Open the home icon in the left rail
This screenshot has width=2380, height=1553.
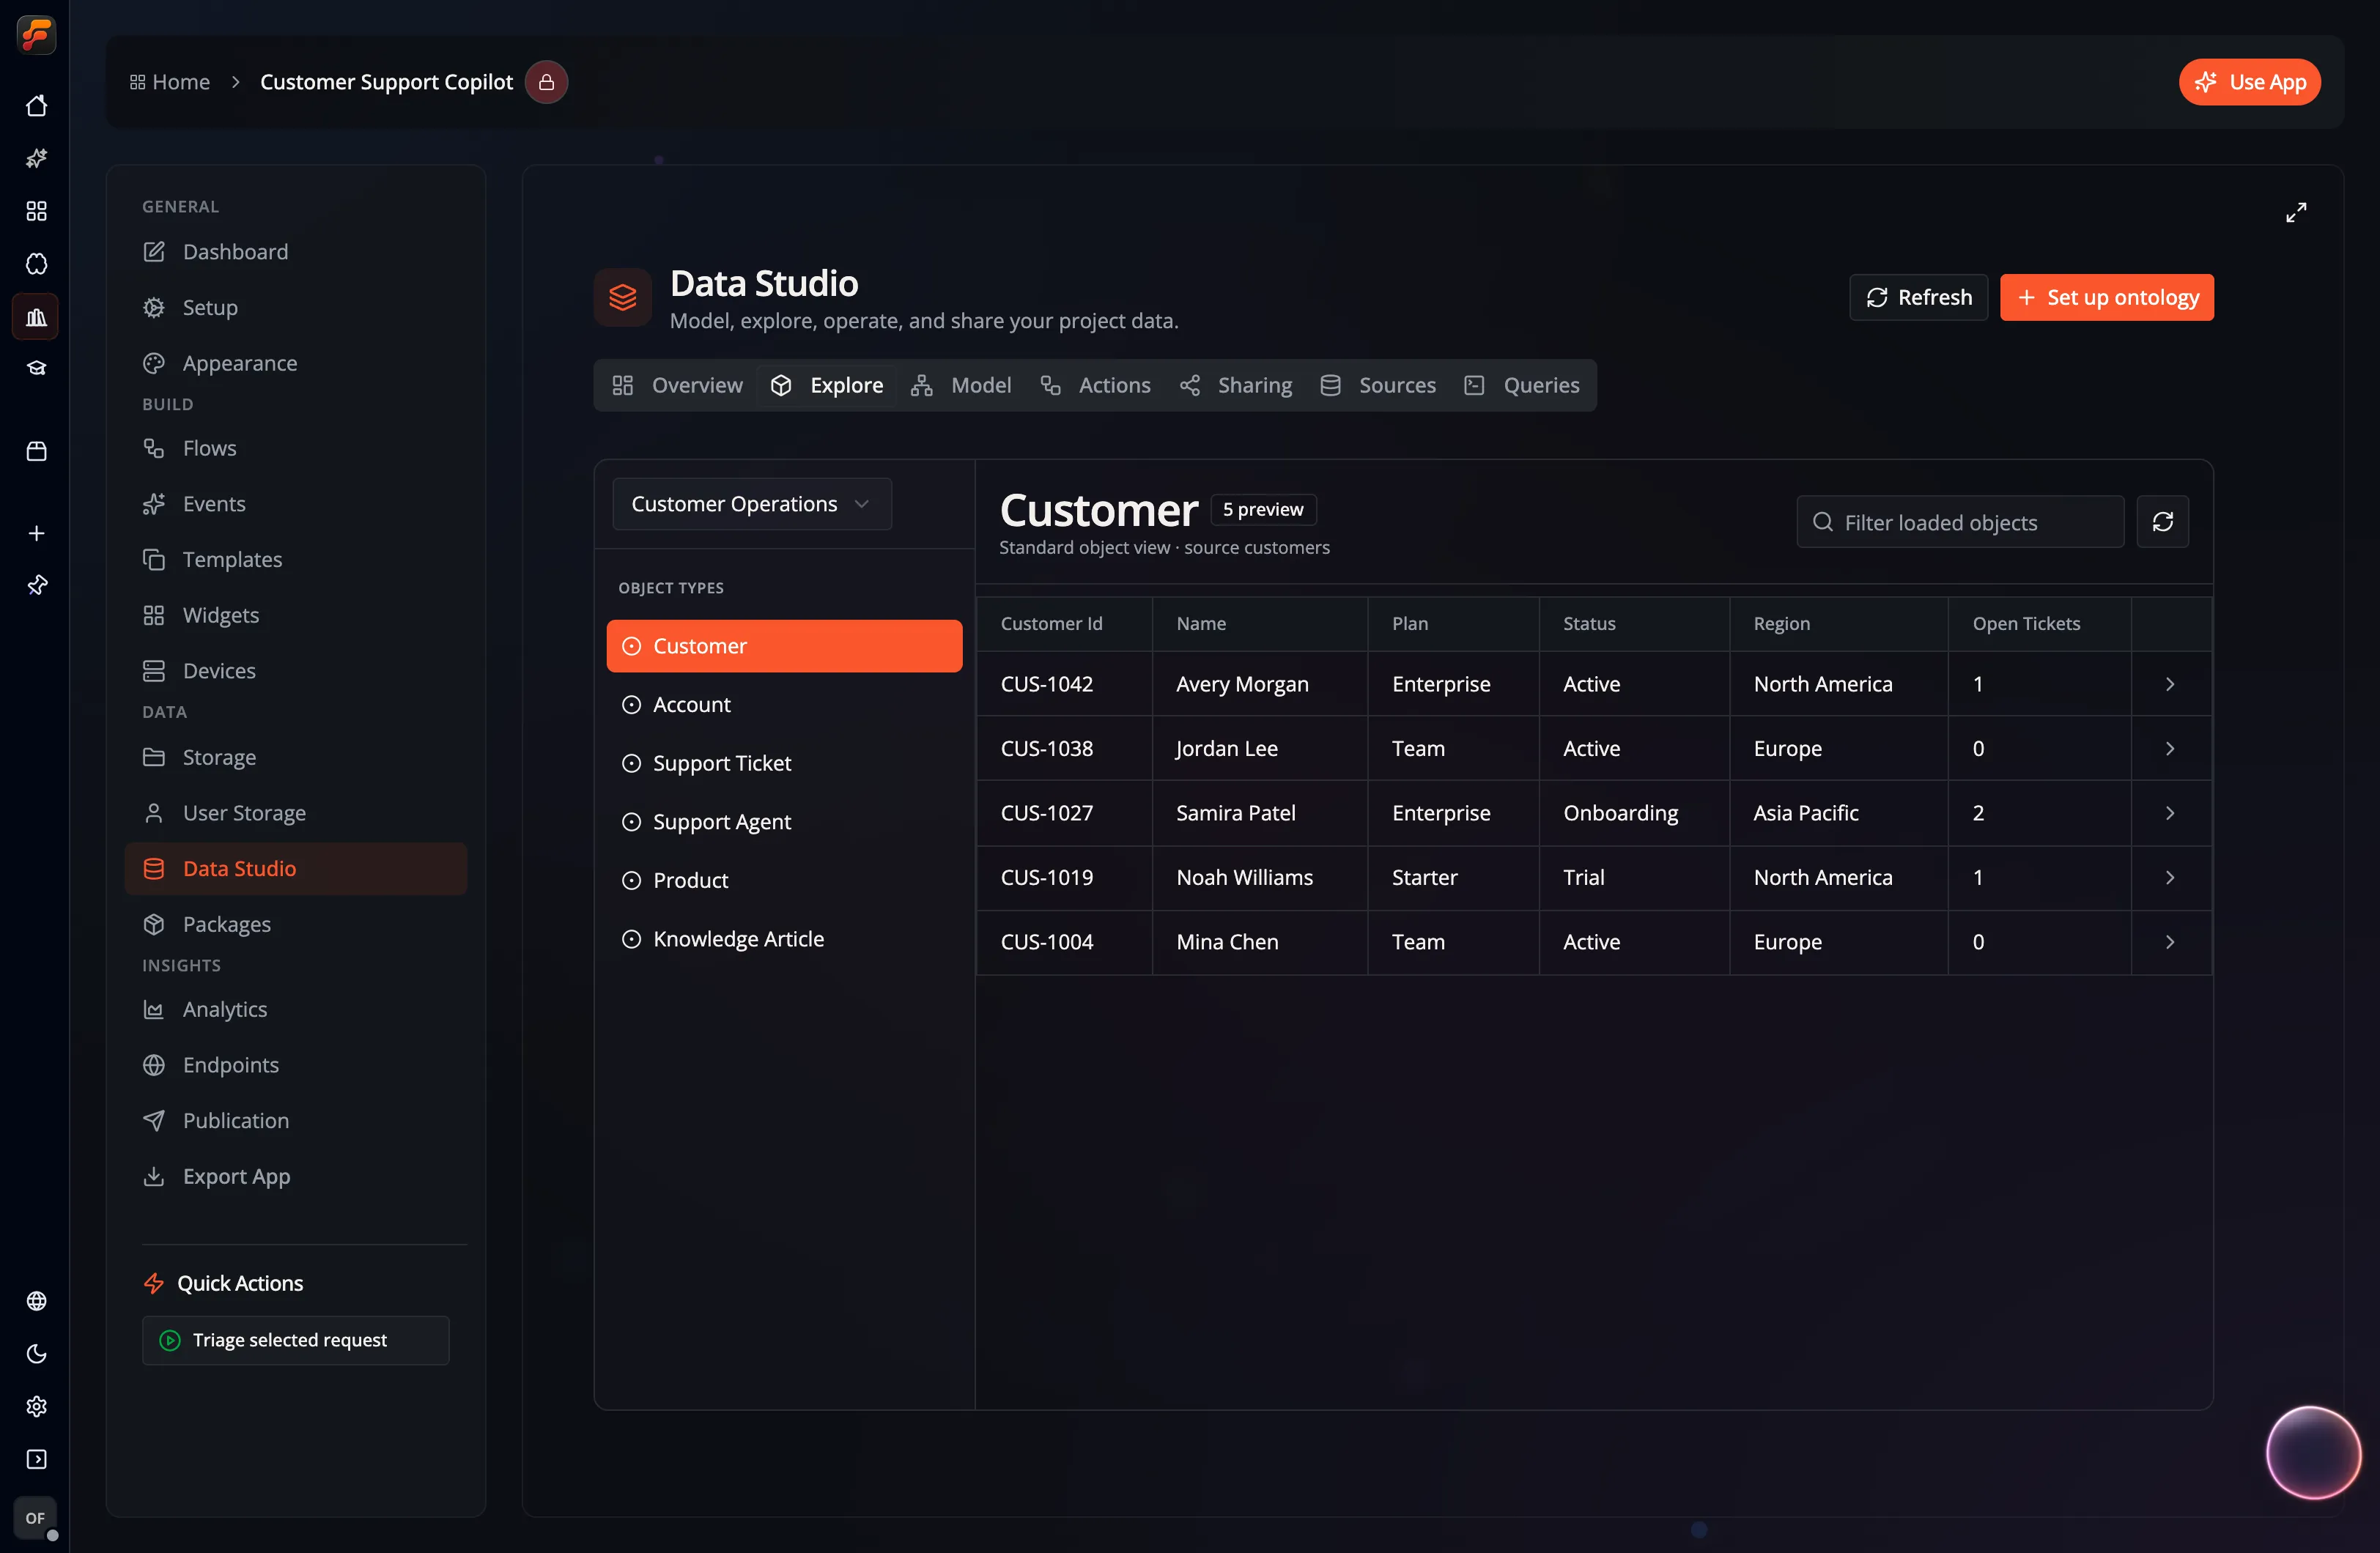(36, 106)
